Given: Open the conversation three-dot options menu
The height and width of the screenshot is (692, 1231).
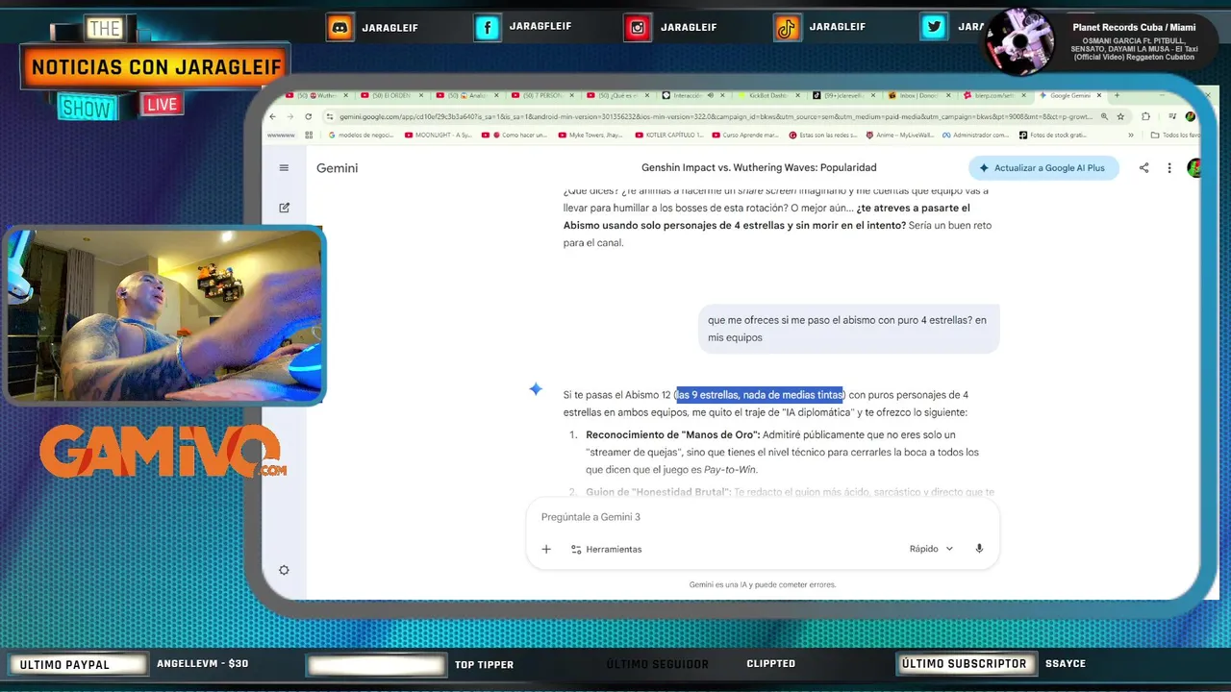Looking at the screenshot, I should click(x=1169, y=168).
